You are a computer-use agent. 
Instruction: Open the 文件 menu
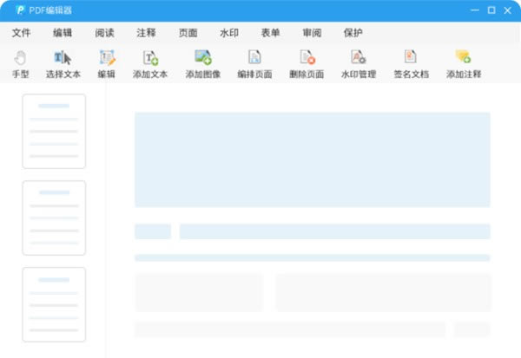pos(21,33)
